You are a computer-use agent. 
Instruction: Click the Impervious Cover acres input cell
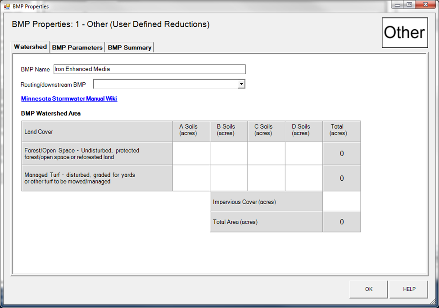click(341, 201)
